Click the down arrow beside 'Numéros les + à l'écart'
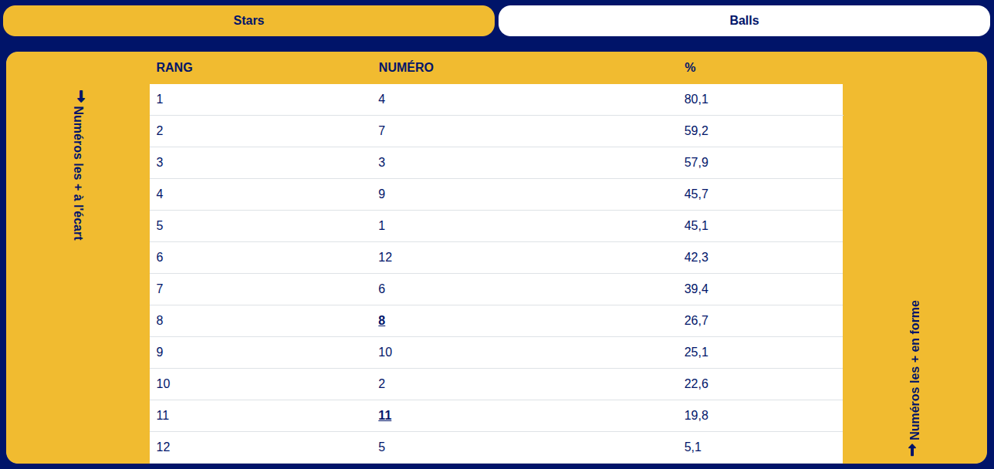 click(x=80, y=96)
